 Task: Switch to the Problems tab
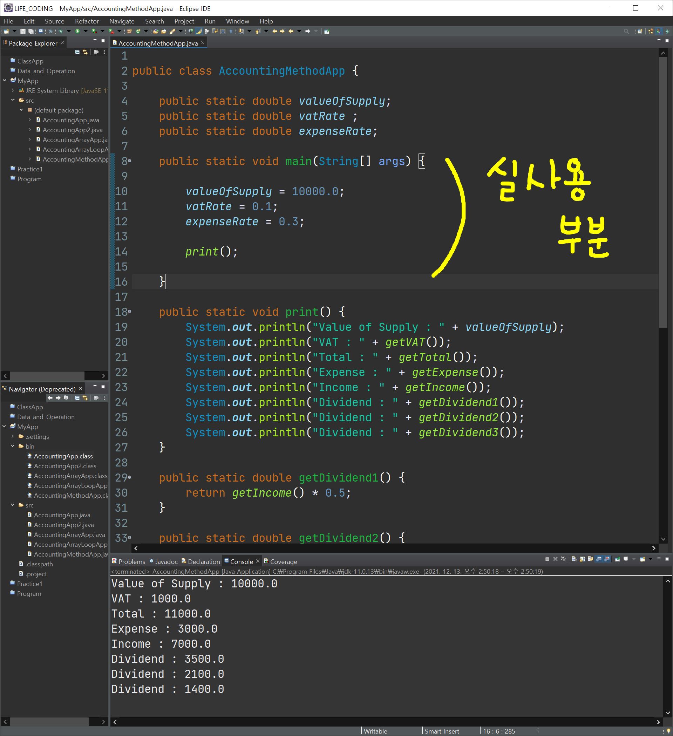[129, 561]
